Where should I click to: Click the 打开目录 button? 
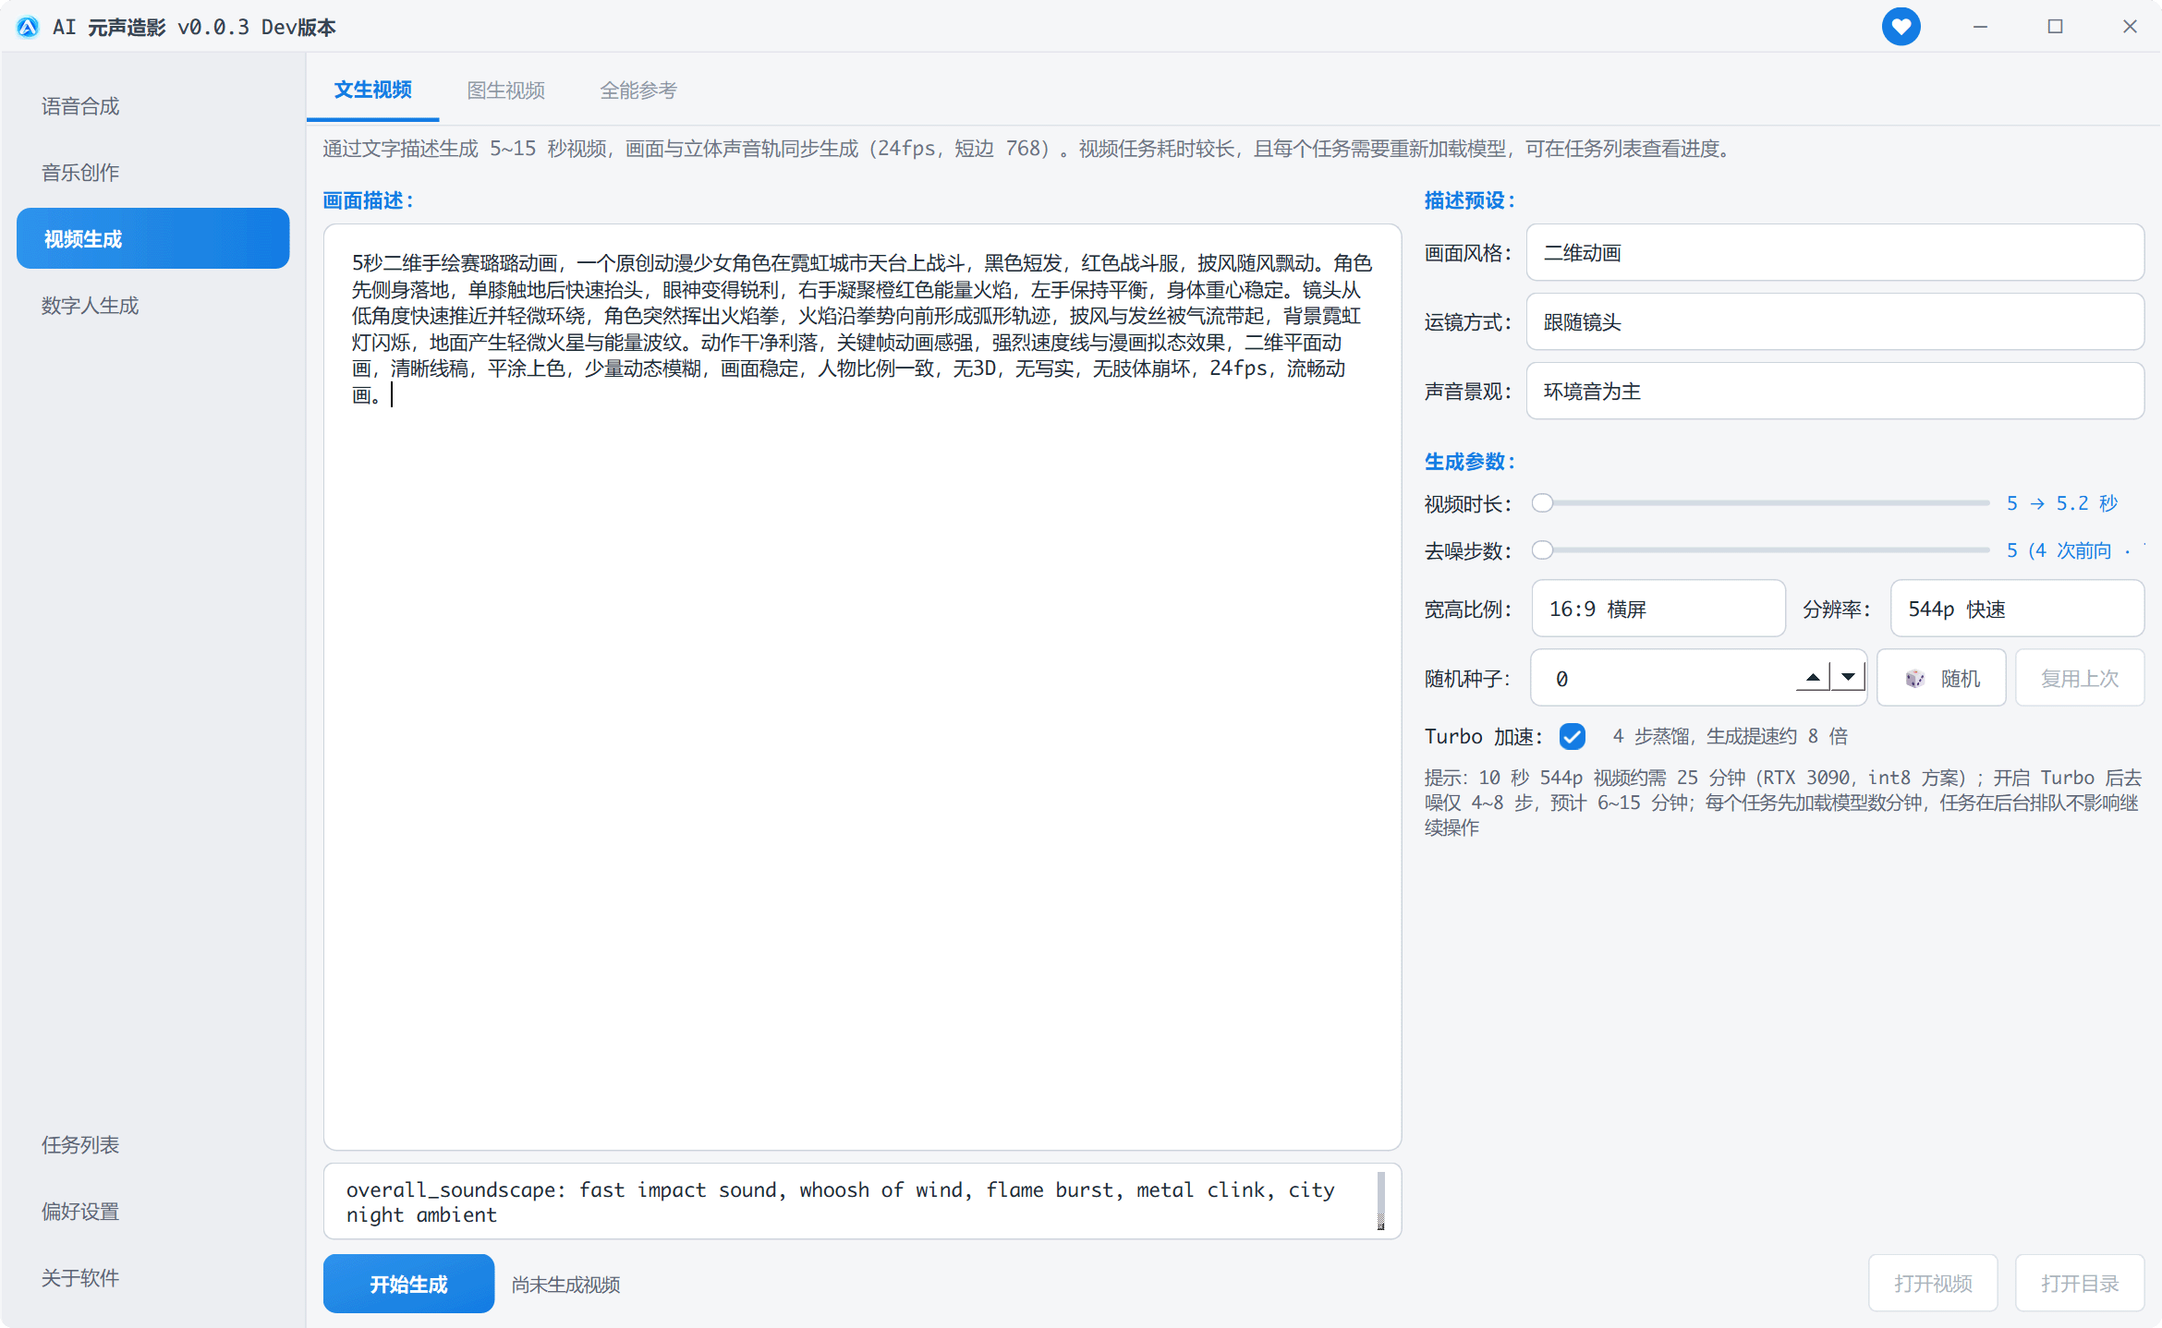pos(2079,1283)
